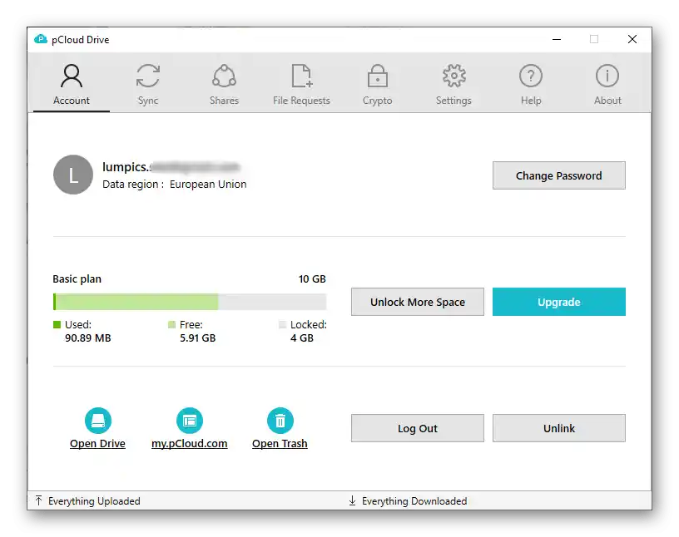Click the gray L account avatar
679x537 pixels.
click(73, 175)
